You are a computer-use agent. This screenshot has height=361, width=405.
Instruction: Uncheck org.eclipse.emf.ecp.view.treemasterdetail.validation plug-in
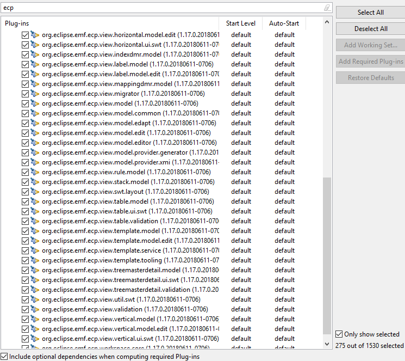click(x=26, y=290)
